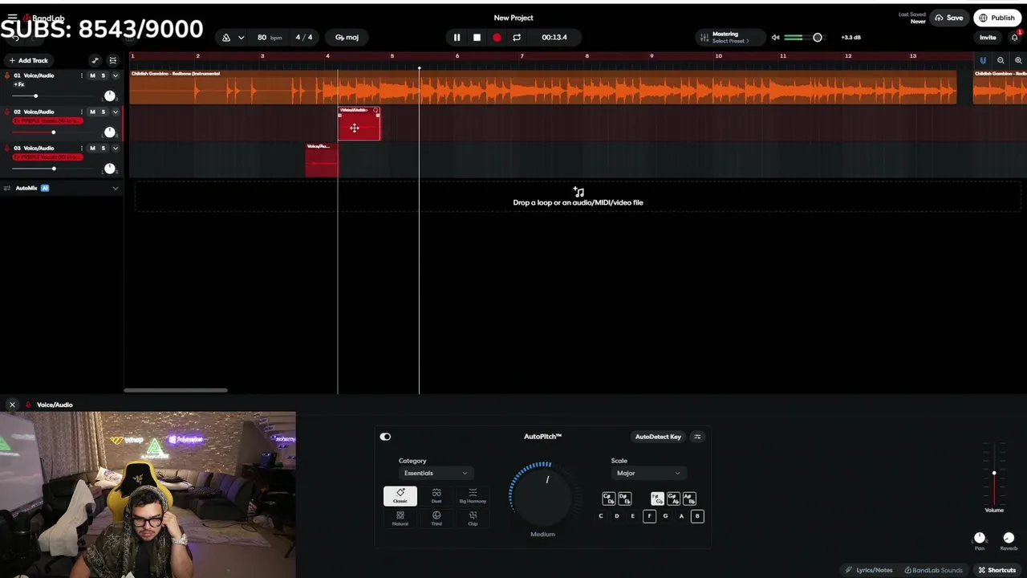Stop playback with the square button
The width and height of the screenshot is (1027, 578).
pos(477,38)
